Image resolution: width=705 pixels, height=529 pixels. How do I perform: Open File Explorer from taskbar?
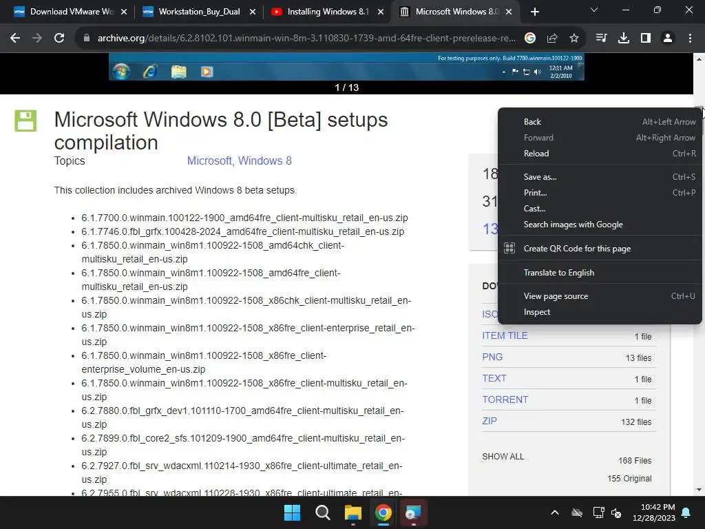pyautogui.click(x=353, y=512)
